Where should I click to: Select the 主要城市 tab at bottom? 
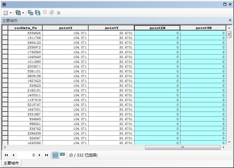coord(11,164)
